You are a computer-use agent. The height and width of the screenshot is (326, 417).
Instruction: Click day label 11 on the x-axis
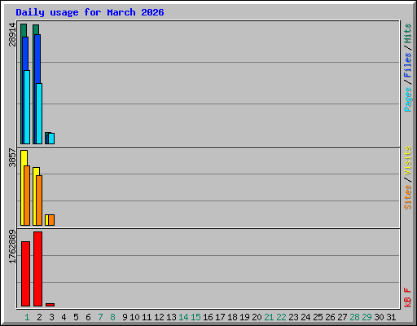(x=147, y=317)
